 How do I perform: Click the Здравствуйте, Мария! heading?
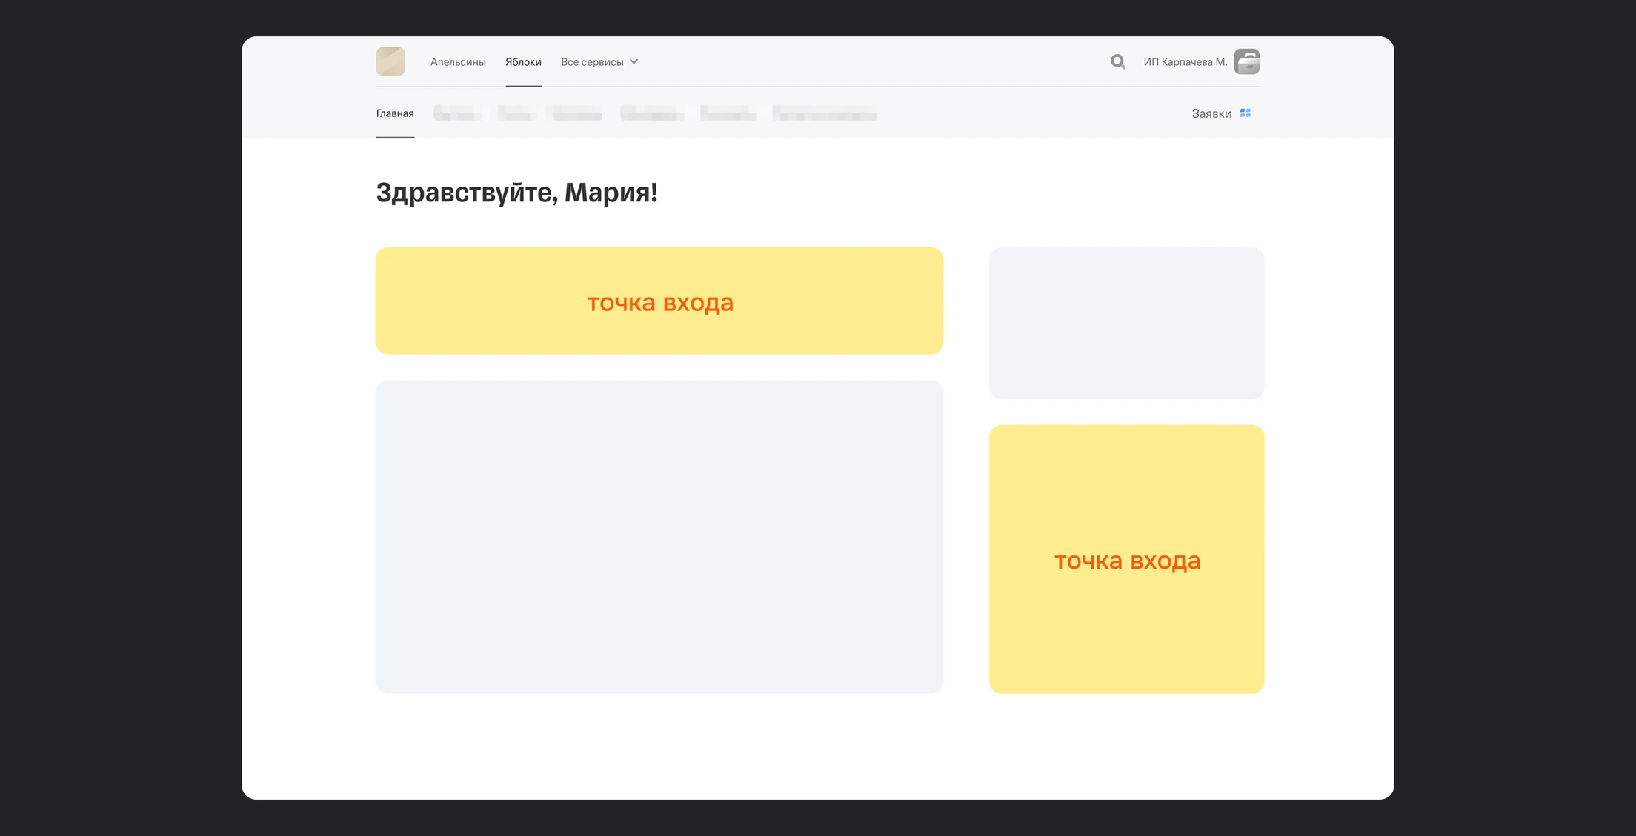click(x=516, y=193)
